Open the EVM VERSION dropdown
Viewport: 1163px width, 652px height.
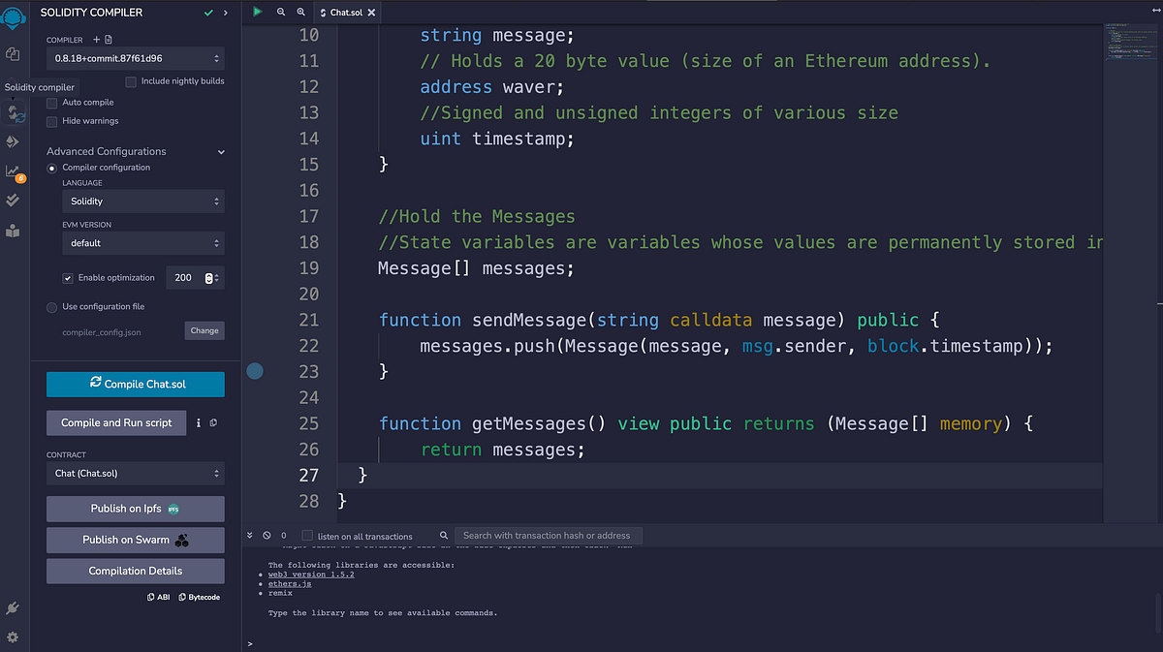pos(142,243)
